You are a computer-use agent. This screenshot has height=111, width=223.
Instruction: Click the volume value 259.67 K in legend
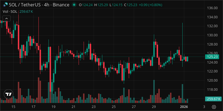coord(26,12)
